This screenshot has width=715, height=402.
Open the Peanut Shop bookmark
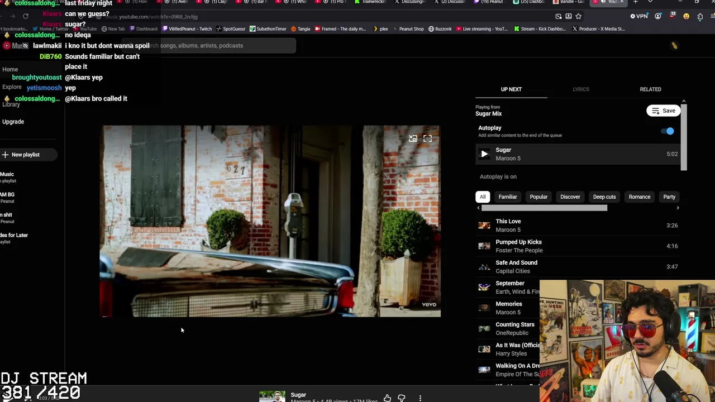[x=408, y=29]
